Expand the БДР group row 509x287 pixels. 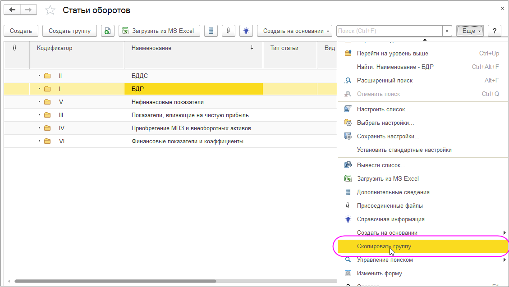point(39,88)
